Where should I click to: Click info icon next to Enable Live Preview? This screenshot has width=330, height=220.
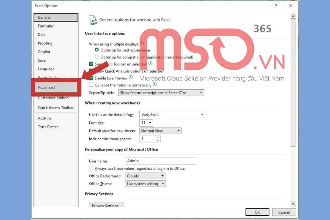pos(131,78)
